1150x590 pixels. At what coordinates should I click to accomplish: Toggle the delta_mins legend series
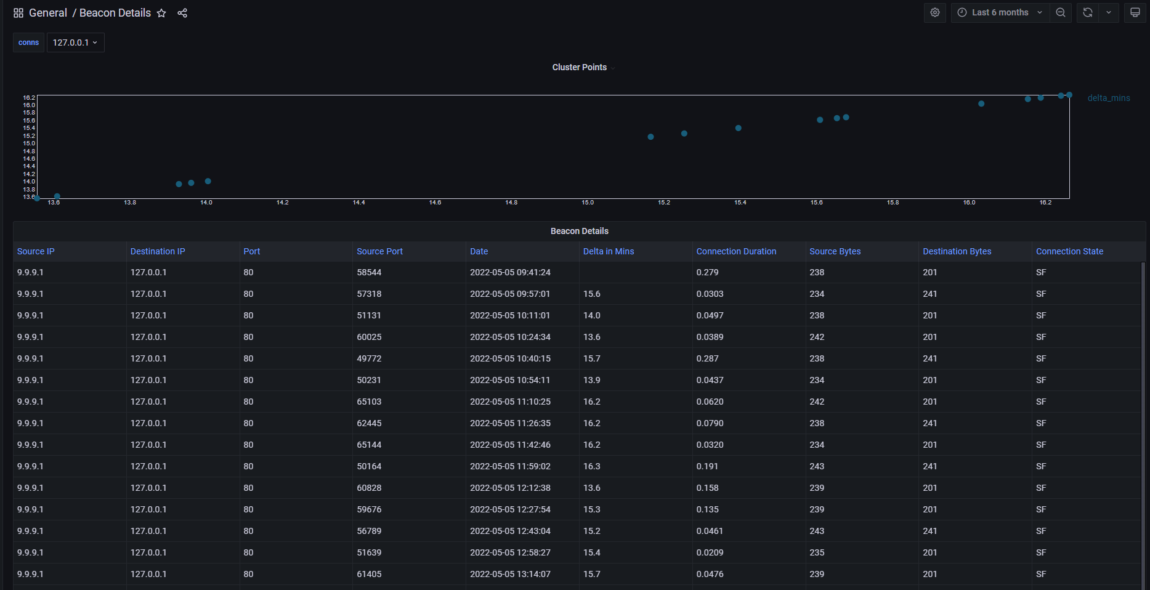tap(1109, 98)
